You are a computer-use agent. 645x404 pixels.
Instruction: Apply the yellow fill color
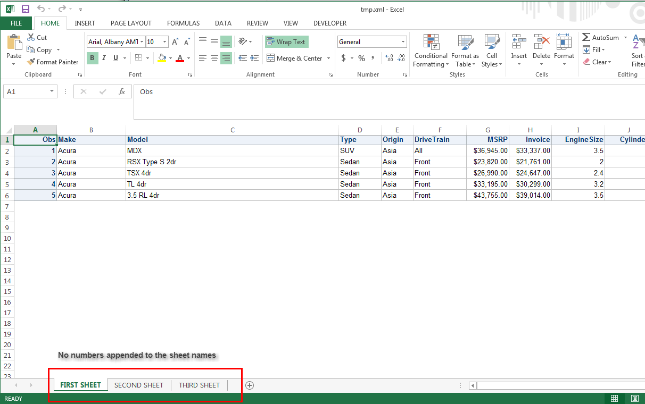click(x=162, y=58)
